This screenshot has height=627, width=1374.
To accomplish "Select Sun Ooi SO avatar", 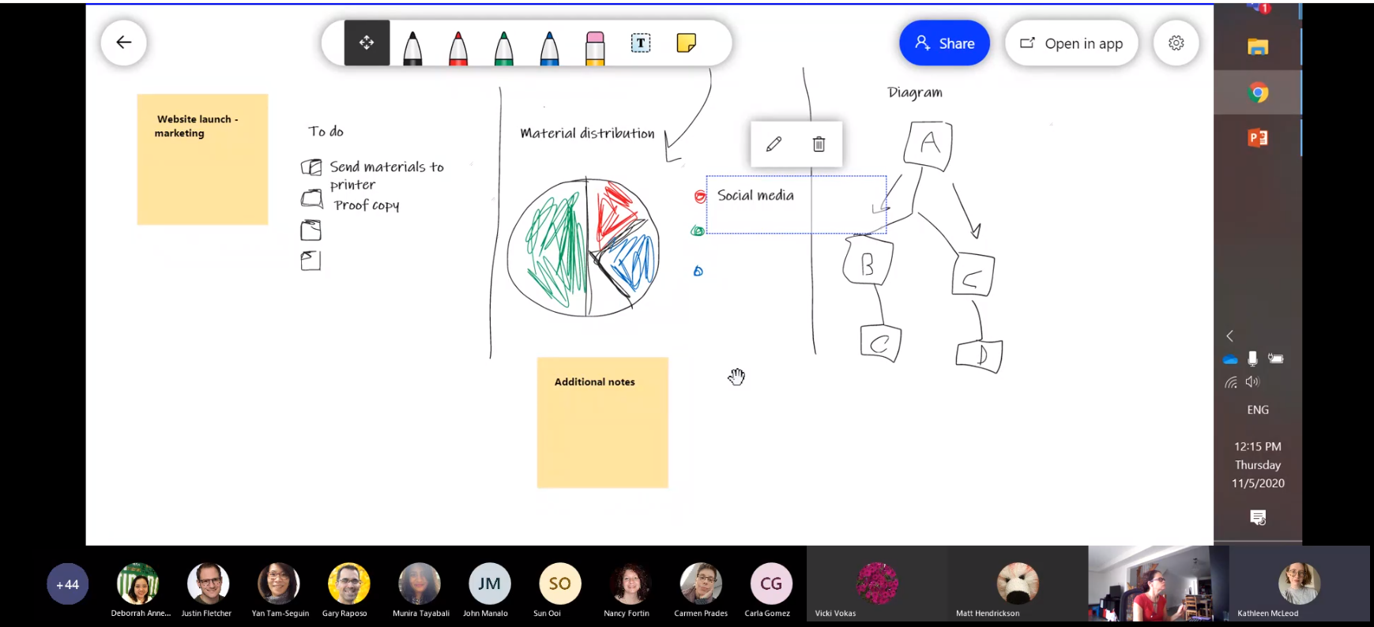I will tap(559, 584).
